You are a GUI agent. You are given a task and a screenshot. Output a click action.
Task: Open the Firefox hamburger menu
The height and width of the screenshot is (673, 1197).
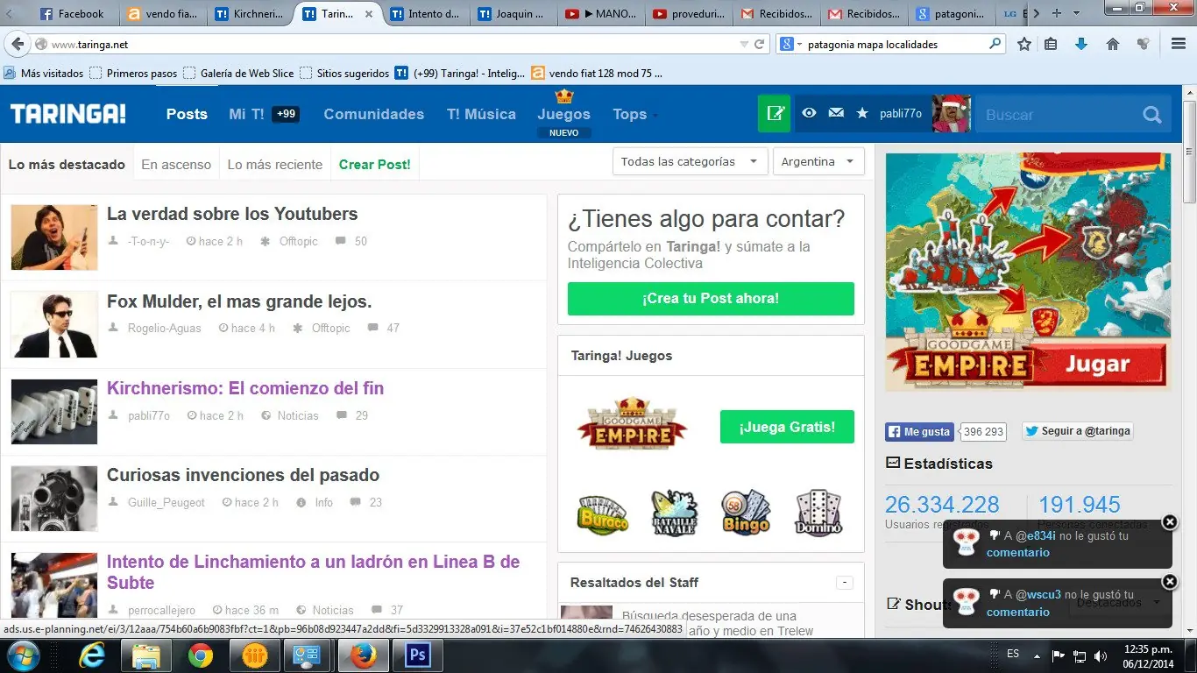coord(1179,44)
